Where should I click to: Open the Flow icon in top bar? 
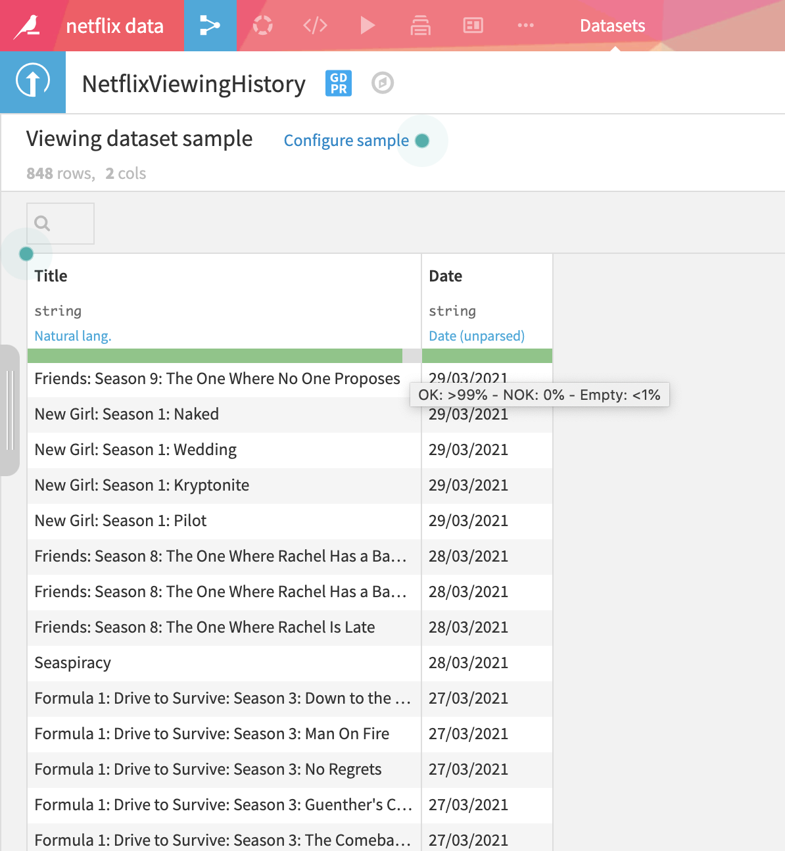pyautogui.click(x=210, y=26)
